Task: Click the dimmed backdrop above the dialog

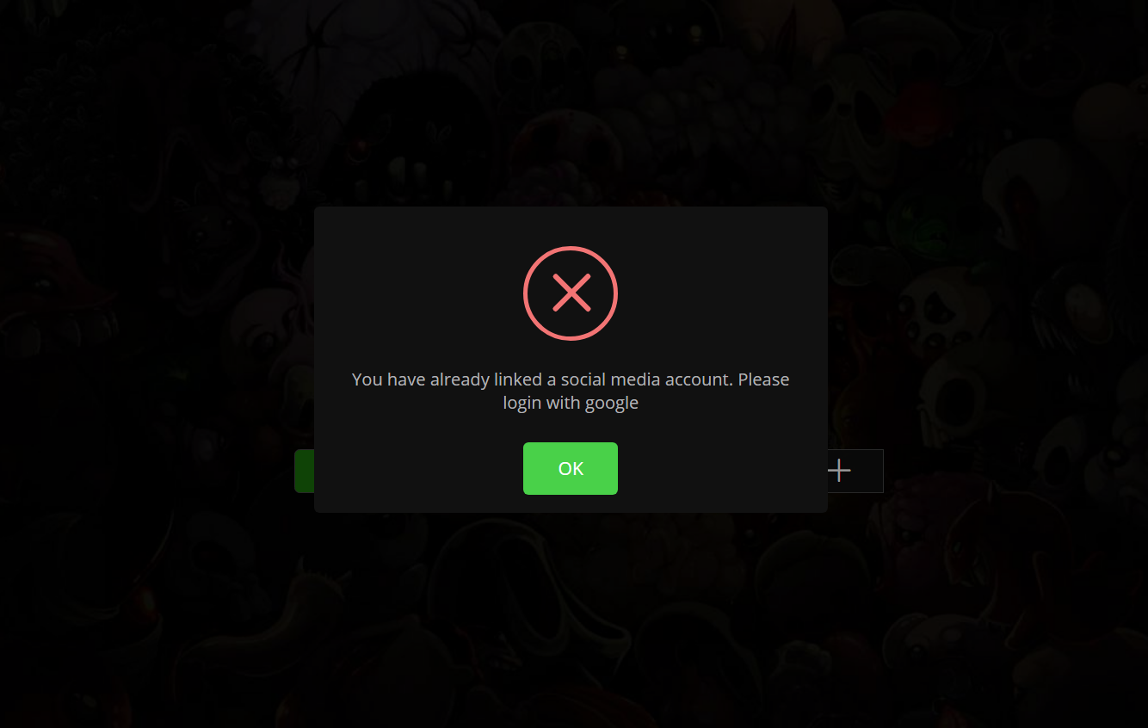Action: pyautogui.click(x=571, y=103)
